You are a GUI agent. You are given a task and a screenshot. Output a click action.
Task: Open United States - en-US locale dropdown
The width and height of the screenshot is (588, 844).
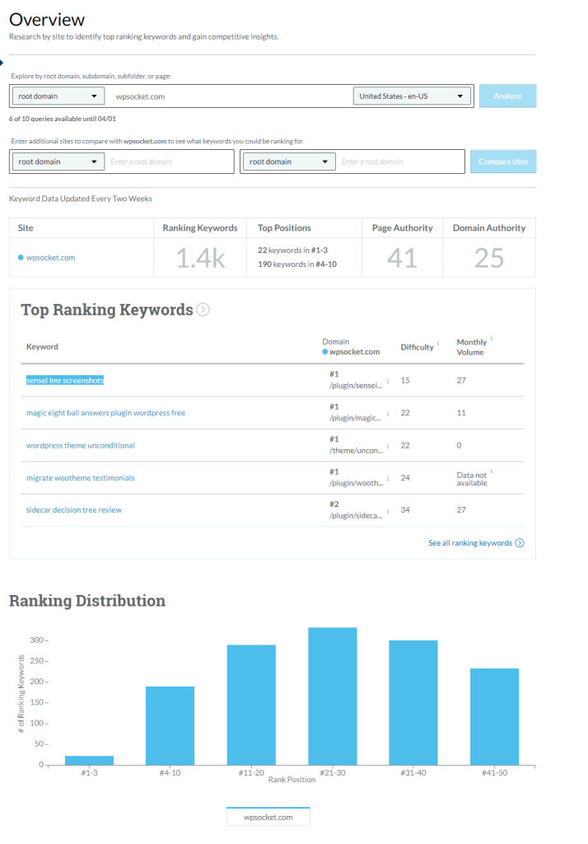coord(412,96)
